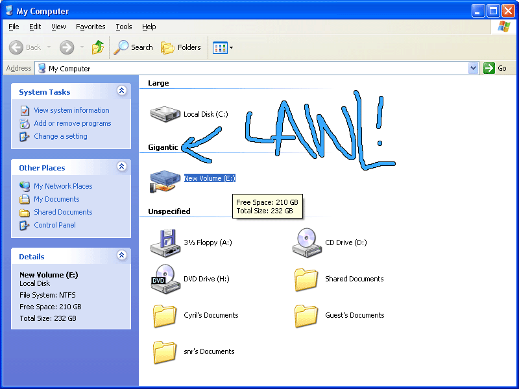Click the snr's Documents label text
Viewport: 519px width, 389px height.
click(209, 351)
